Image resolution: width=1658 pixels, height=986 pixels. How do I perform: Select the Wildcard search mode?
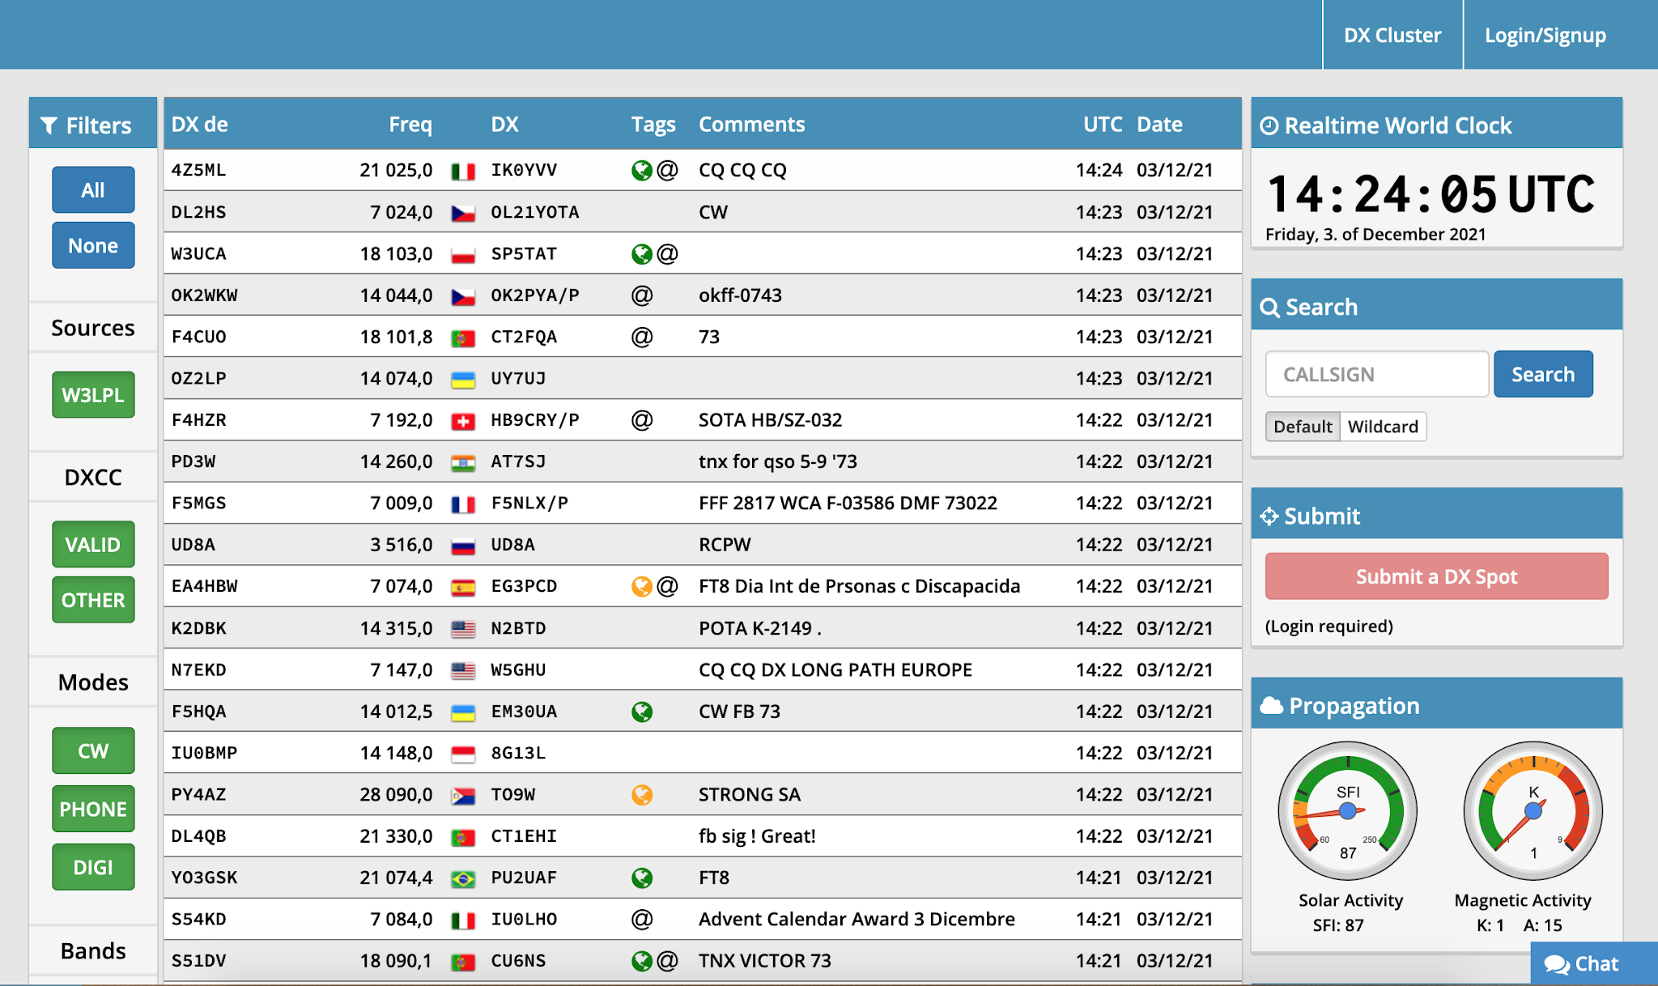[x=1383, y=427]
